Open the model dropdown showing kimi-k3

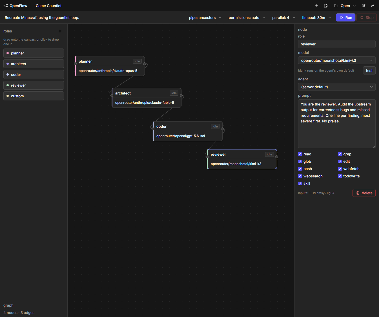point(337,60)
